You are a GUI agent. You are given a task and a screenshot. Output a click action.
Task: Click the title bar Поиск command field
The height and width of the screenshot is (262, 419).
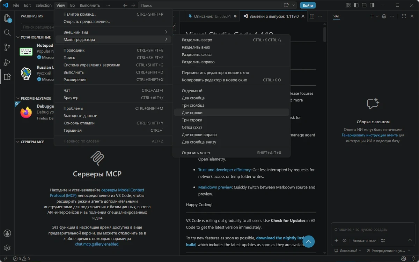point(209,5)
